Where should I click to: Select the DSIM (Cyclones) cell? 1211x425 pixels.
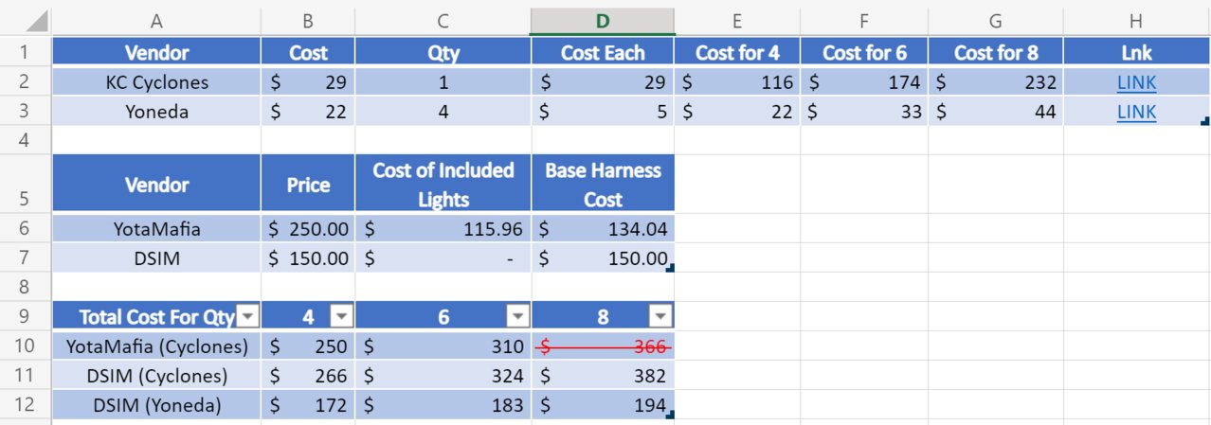tap(156, 376)
